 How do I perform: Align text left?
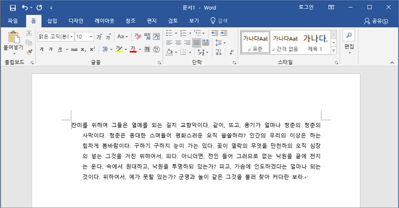click(x=169, y=43)
